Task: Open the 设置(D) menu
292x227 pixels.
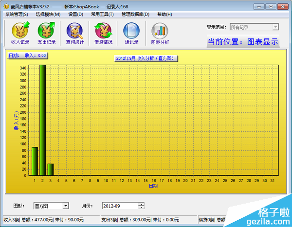Action: [75, 15]
